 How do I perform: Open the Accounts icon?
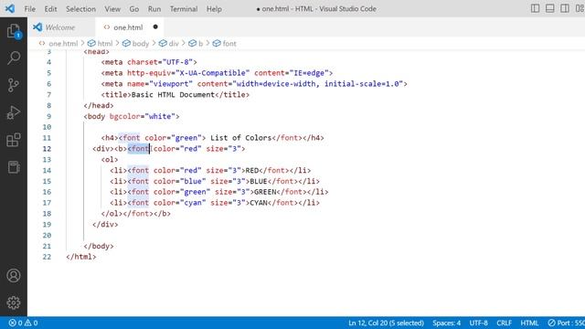pyautogui.click(x=14, y=275)
